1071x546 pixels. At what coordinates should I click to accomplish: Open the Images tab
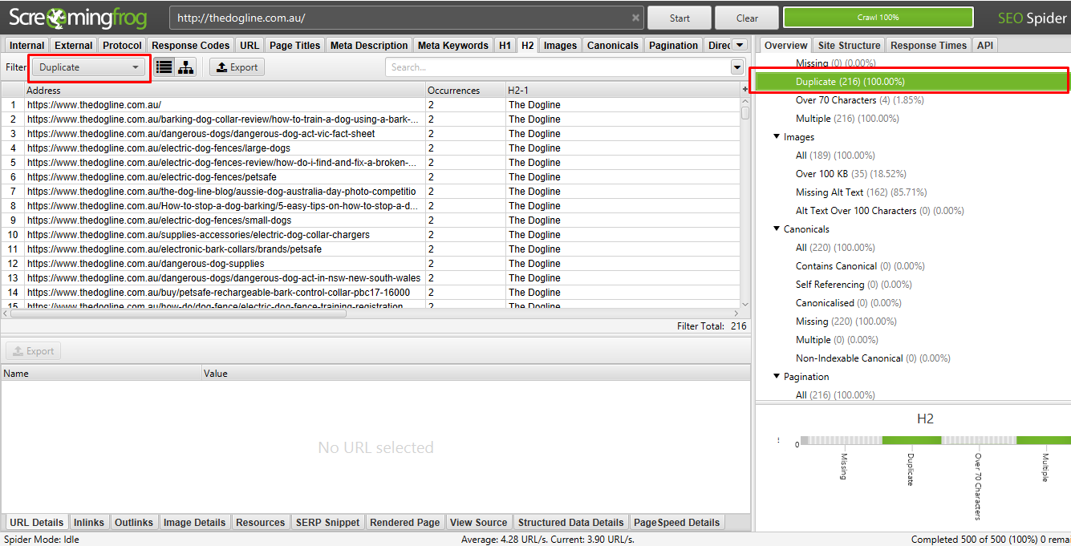click(x=560, y=46)
